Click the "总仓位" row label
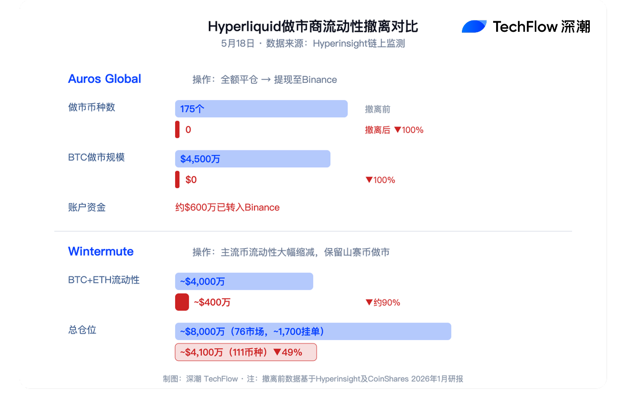This screenshot has height=397, width=635. pyautogui.click(x=82, y=330)
